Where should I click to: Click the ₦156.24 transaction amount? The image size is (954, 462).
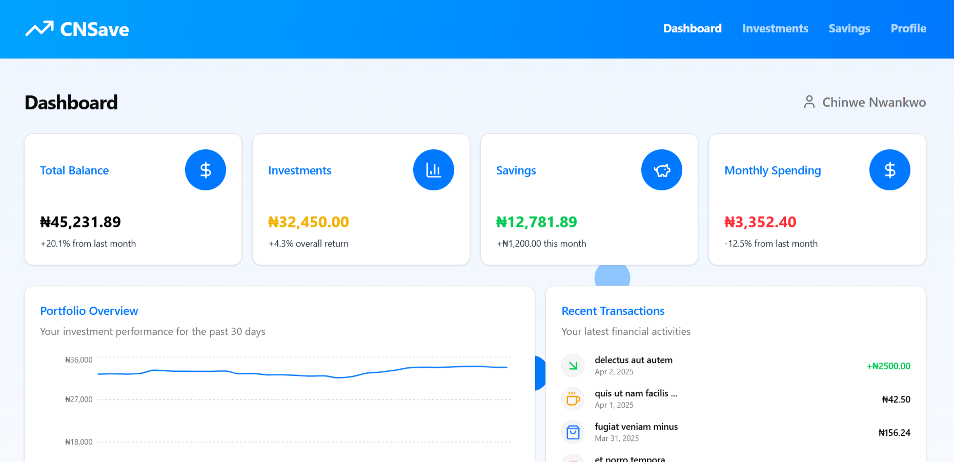click(894, 433)
